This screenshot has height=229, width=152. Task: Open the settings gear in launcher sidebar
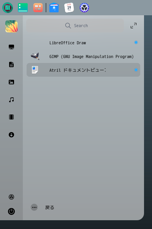tap(11, 197)
